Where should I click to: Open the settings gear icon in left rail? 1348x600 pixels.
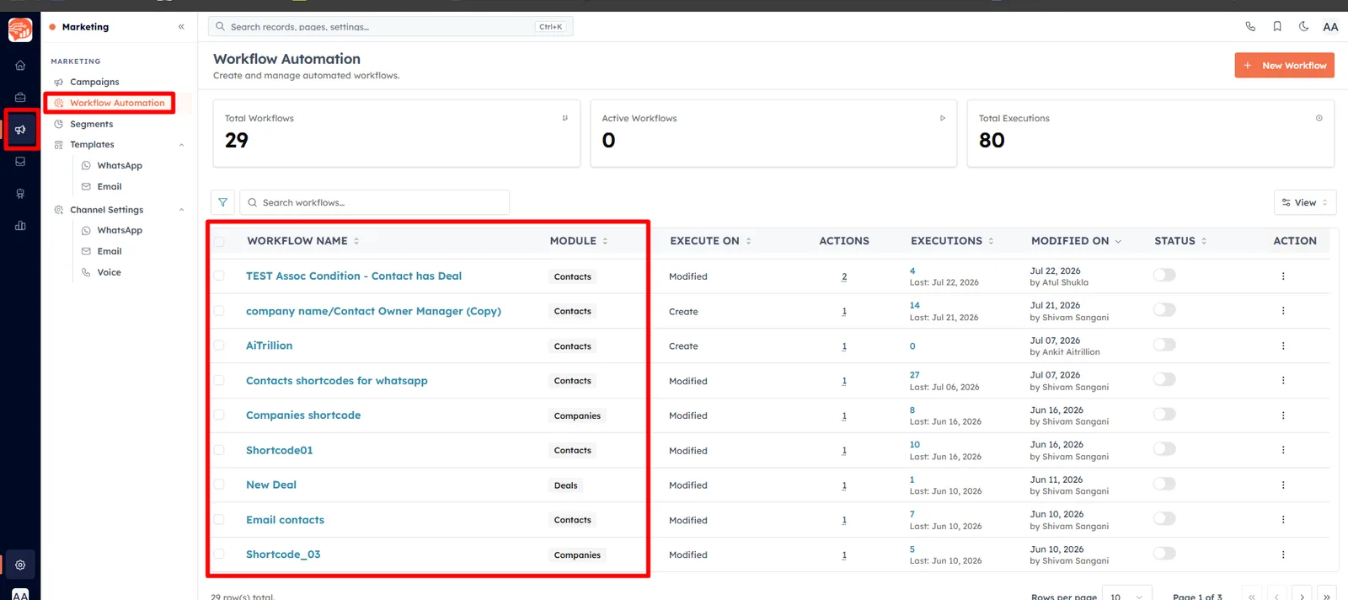click(x=20, y=565)
